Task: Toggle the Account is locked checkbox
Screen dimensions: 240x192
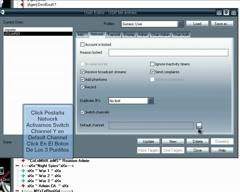Action: (x=82, y=45)
